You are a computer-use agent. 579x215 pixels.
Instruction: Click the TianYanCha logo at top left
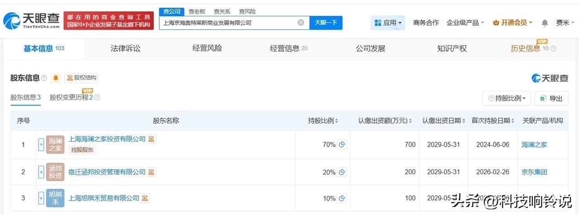pyautogui.click(x=31, y=20)
